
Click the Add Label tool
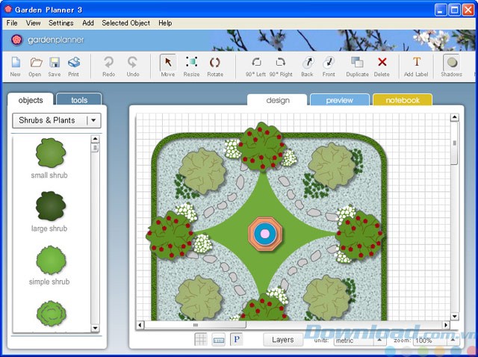tap(417, 65)
